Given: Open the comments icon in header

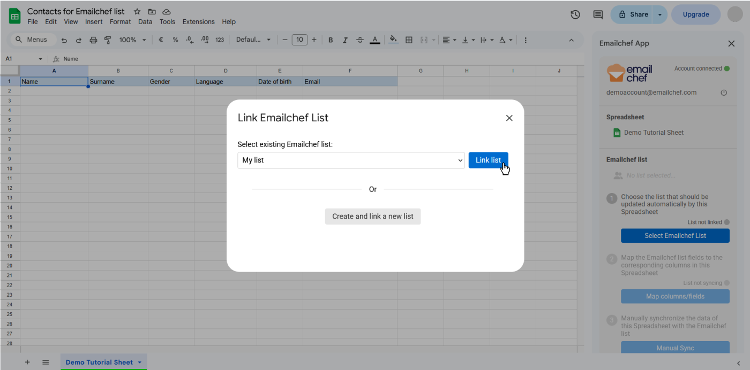Looking at the screenshot, I should [x=598, y=15].
